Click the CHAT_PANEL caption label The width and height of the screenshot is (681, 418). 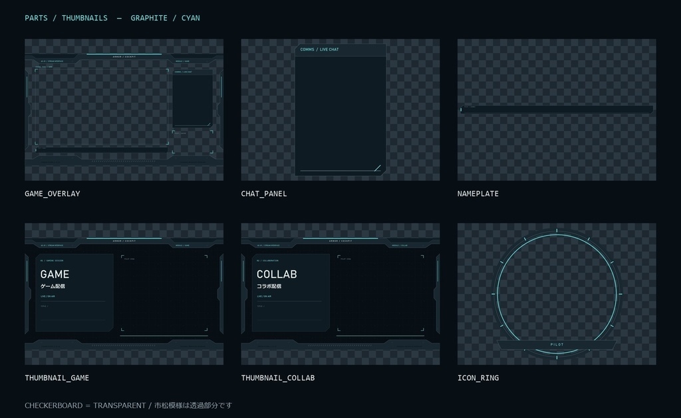[x=263, y=193]
